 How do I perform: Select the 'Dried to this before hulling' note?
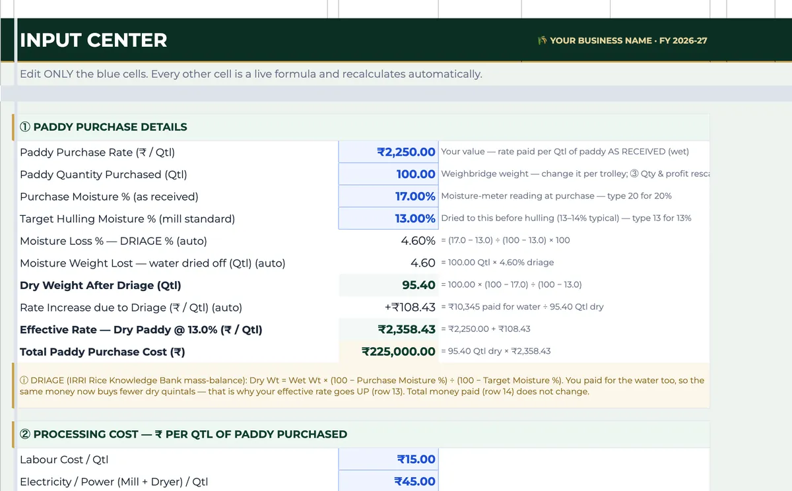[x=566, y=218]
